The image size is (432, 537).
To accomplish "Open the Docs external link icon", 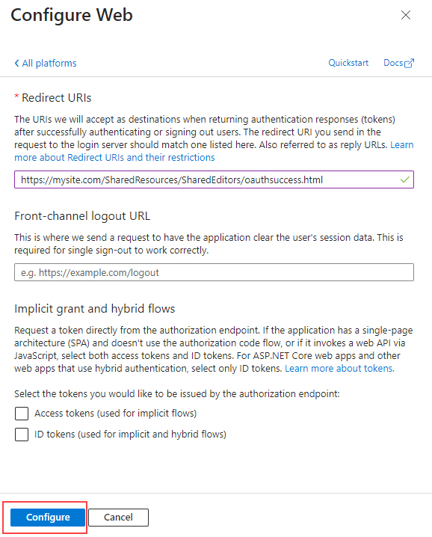I will click(x=409, y=64).
